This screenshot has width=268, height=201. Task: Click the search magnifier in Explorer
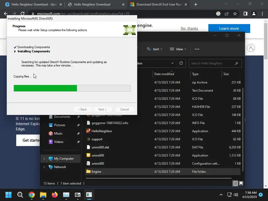[x=236, y=63]
